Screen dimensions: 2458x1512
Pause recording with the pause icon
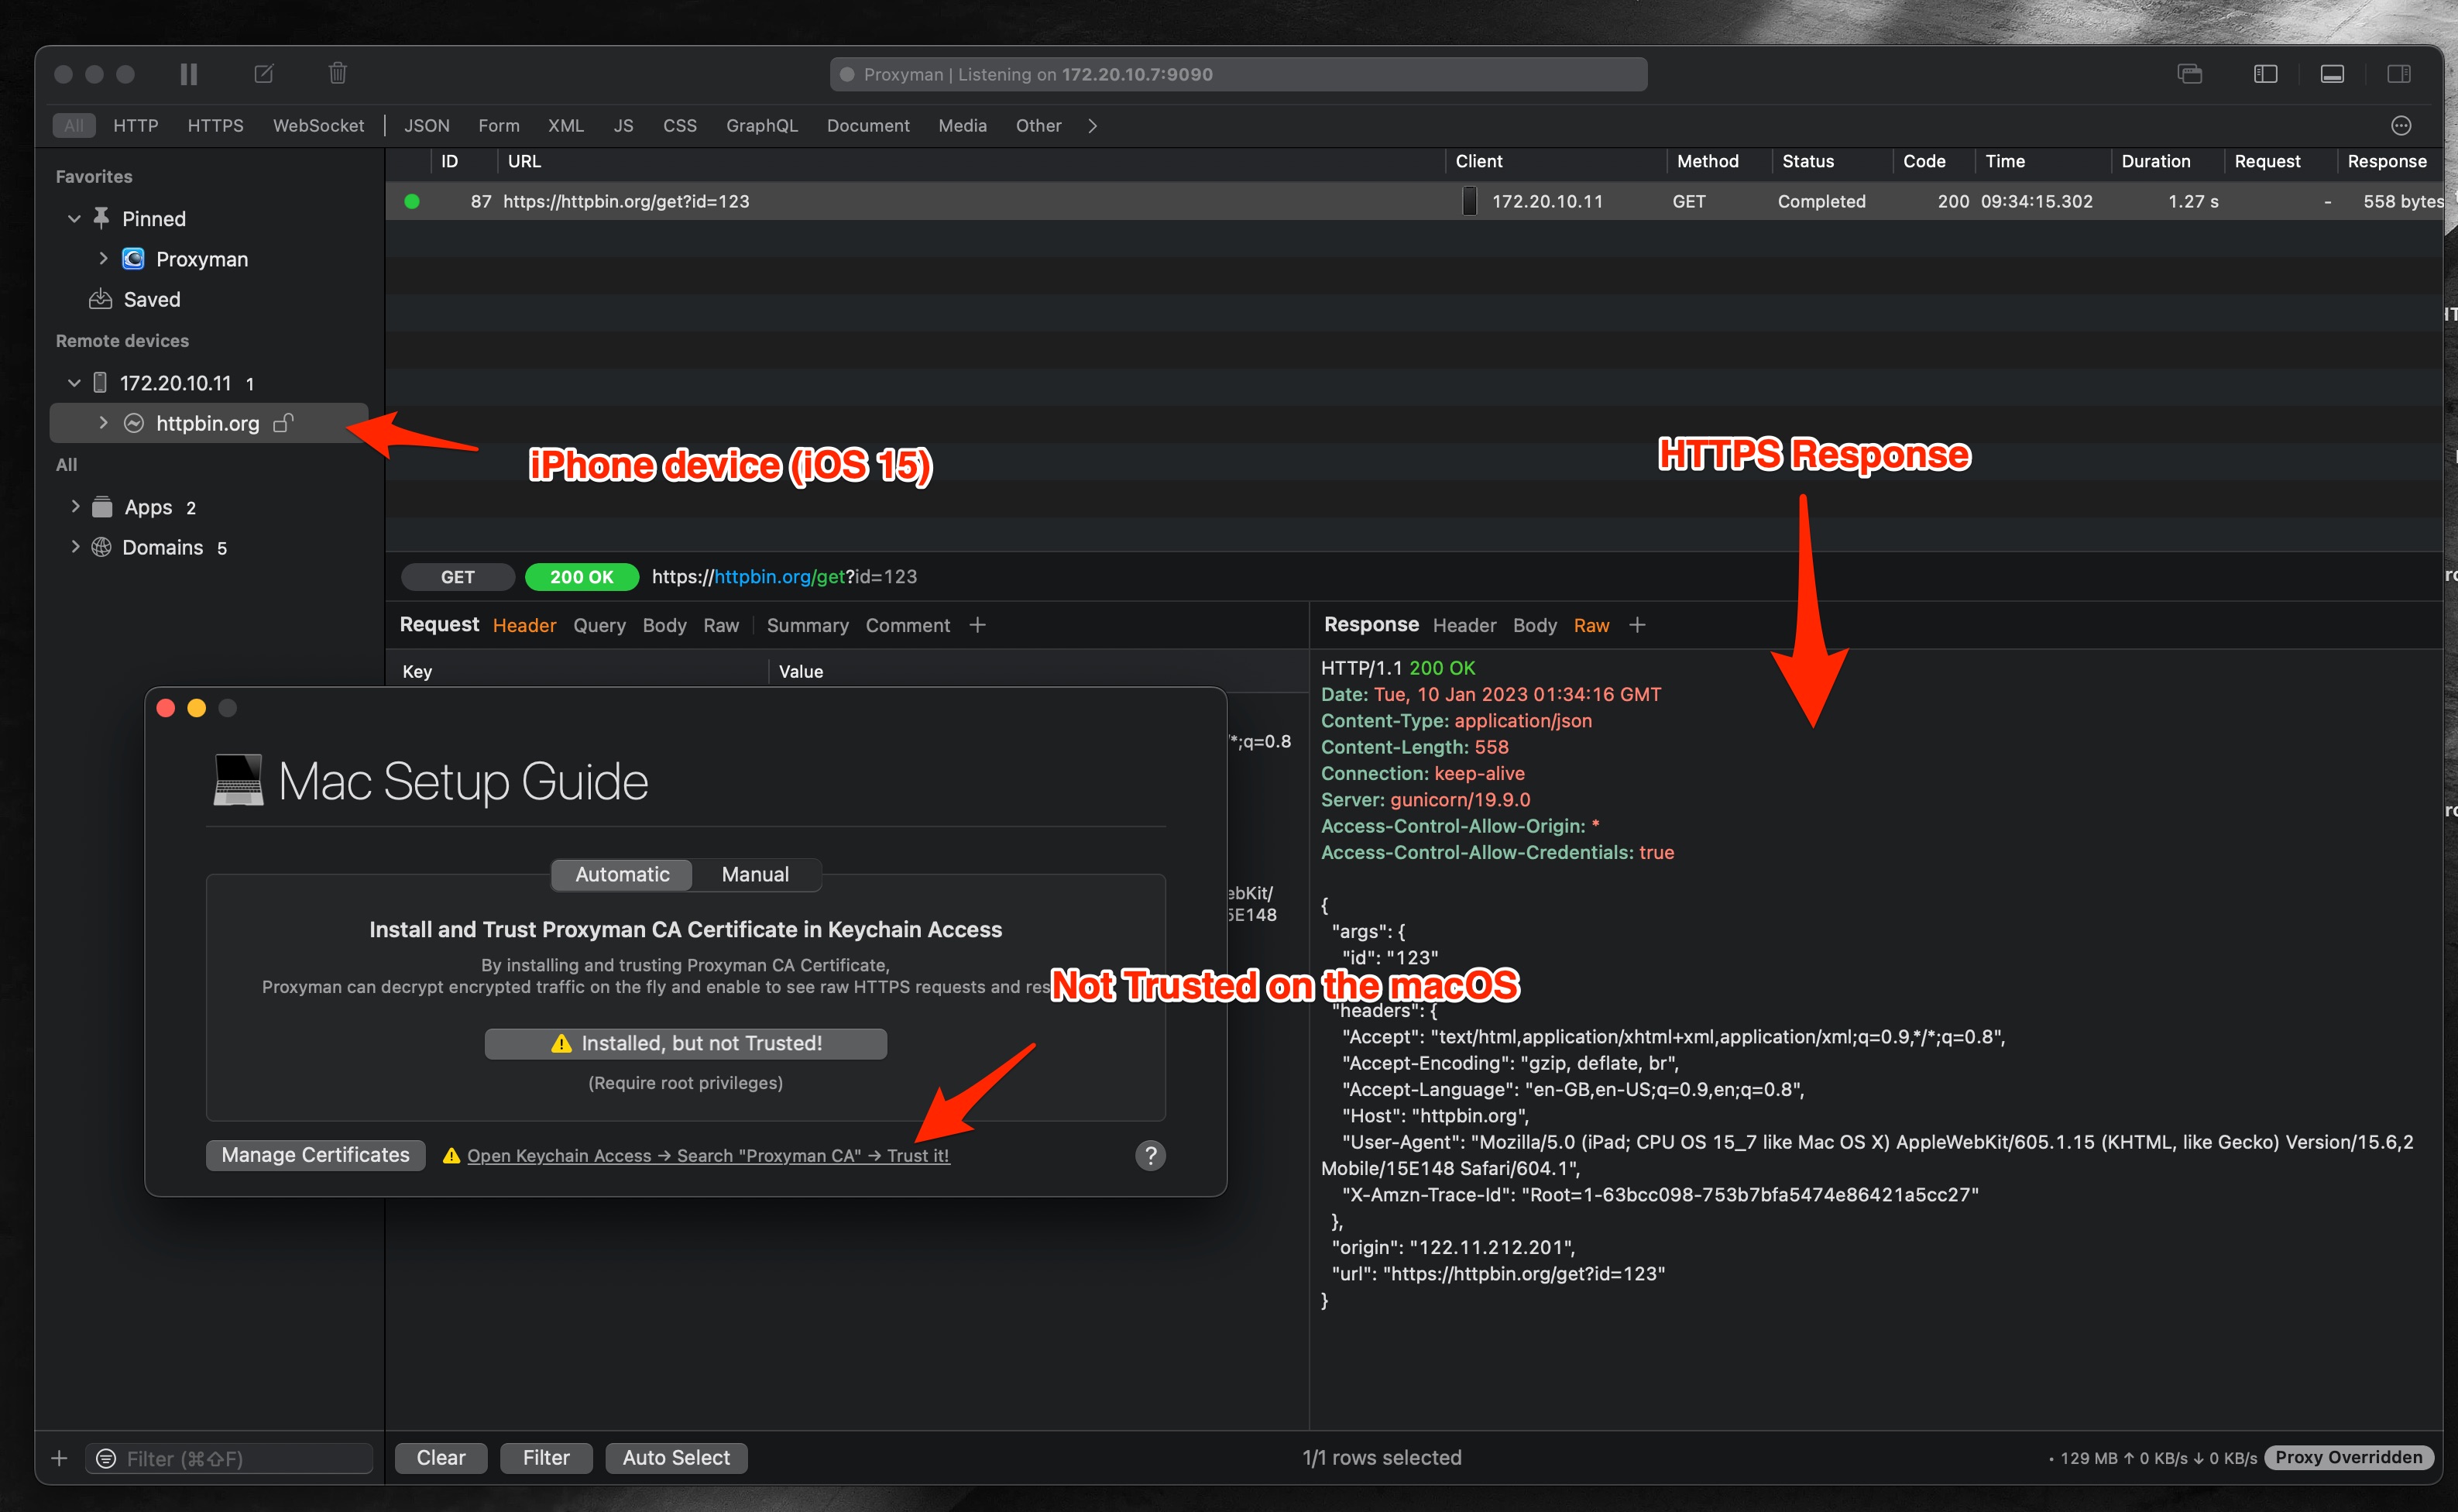click(x=188, y=74)
